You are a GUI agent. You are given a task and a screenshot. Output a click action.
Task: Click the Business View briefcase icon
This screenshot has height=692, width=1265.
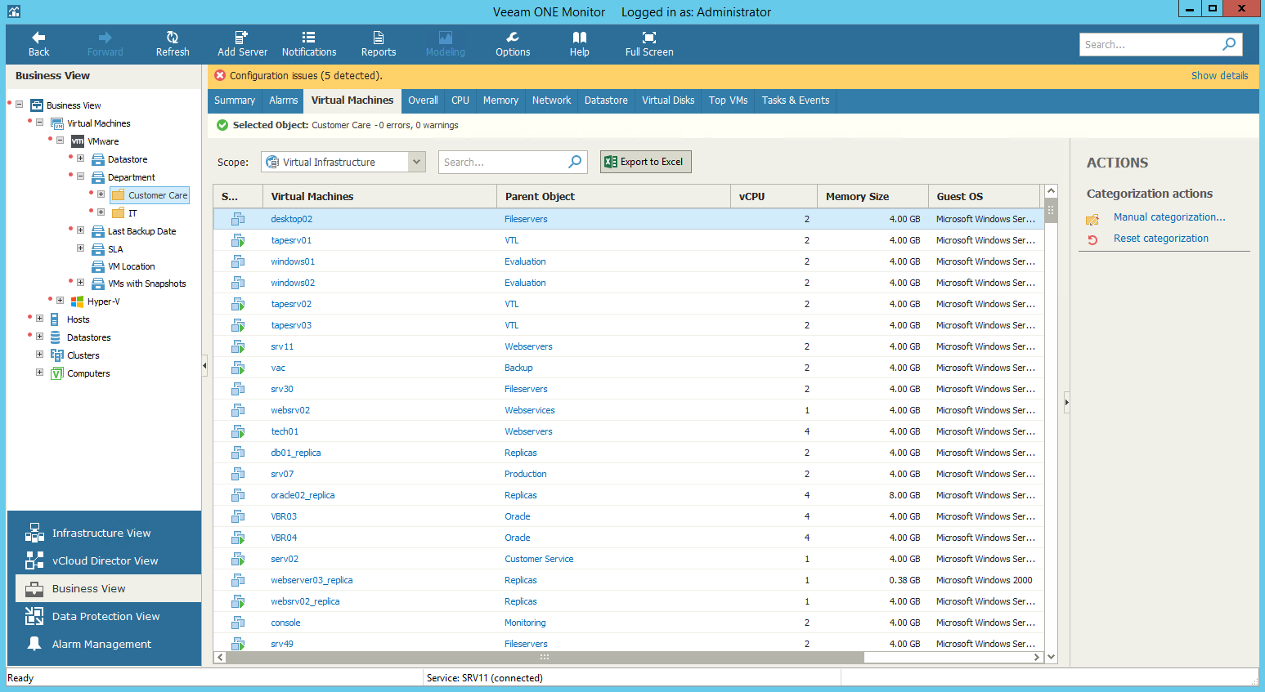pyautogui.click(x=34, y=589)
